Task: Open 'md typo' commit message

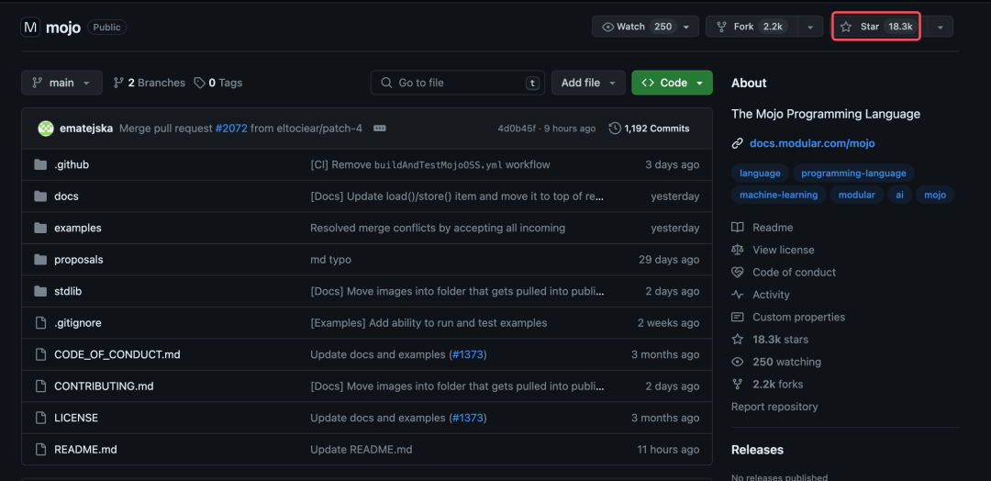Action: pos(330,260)
